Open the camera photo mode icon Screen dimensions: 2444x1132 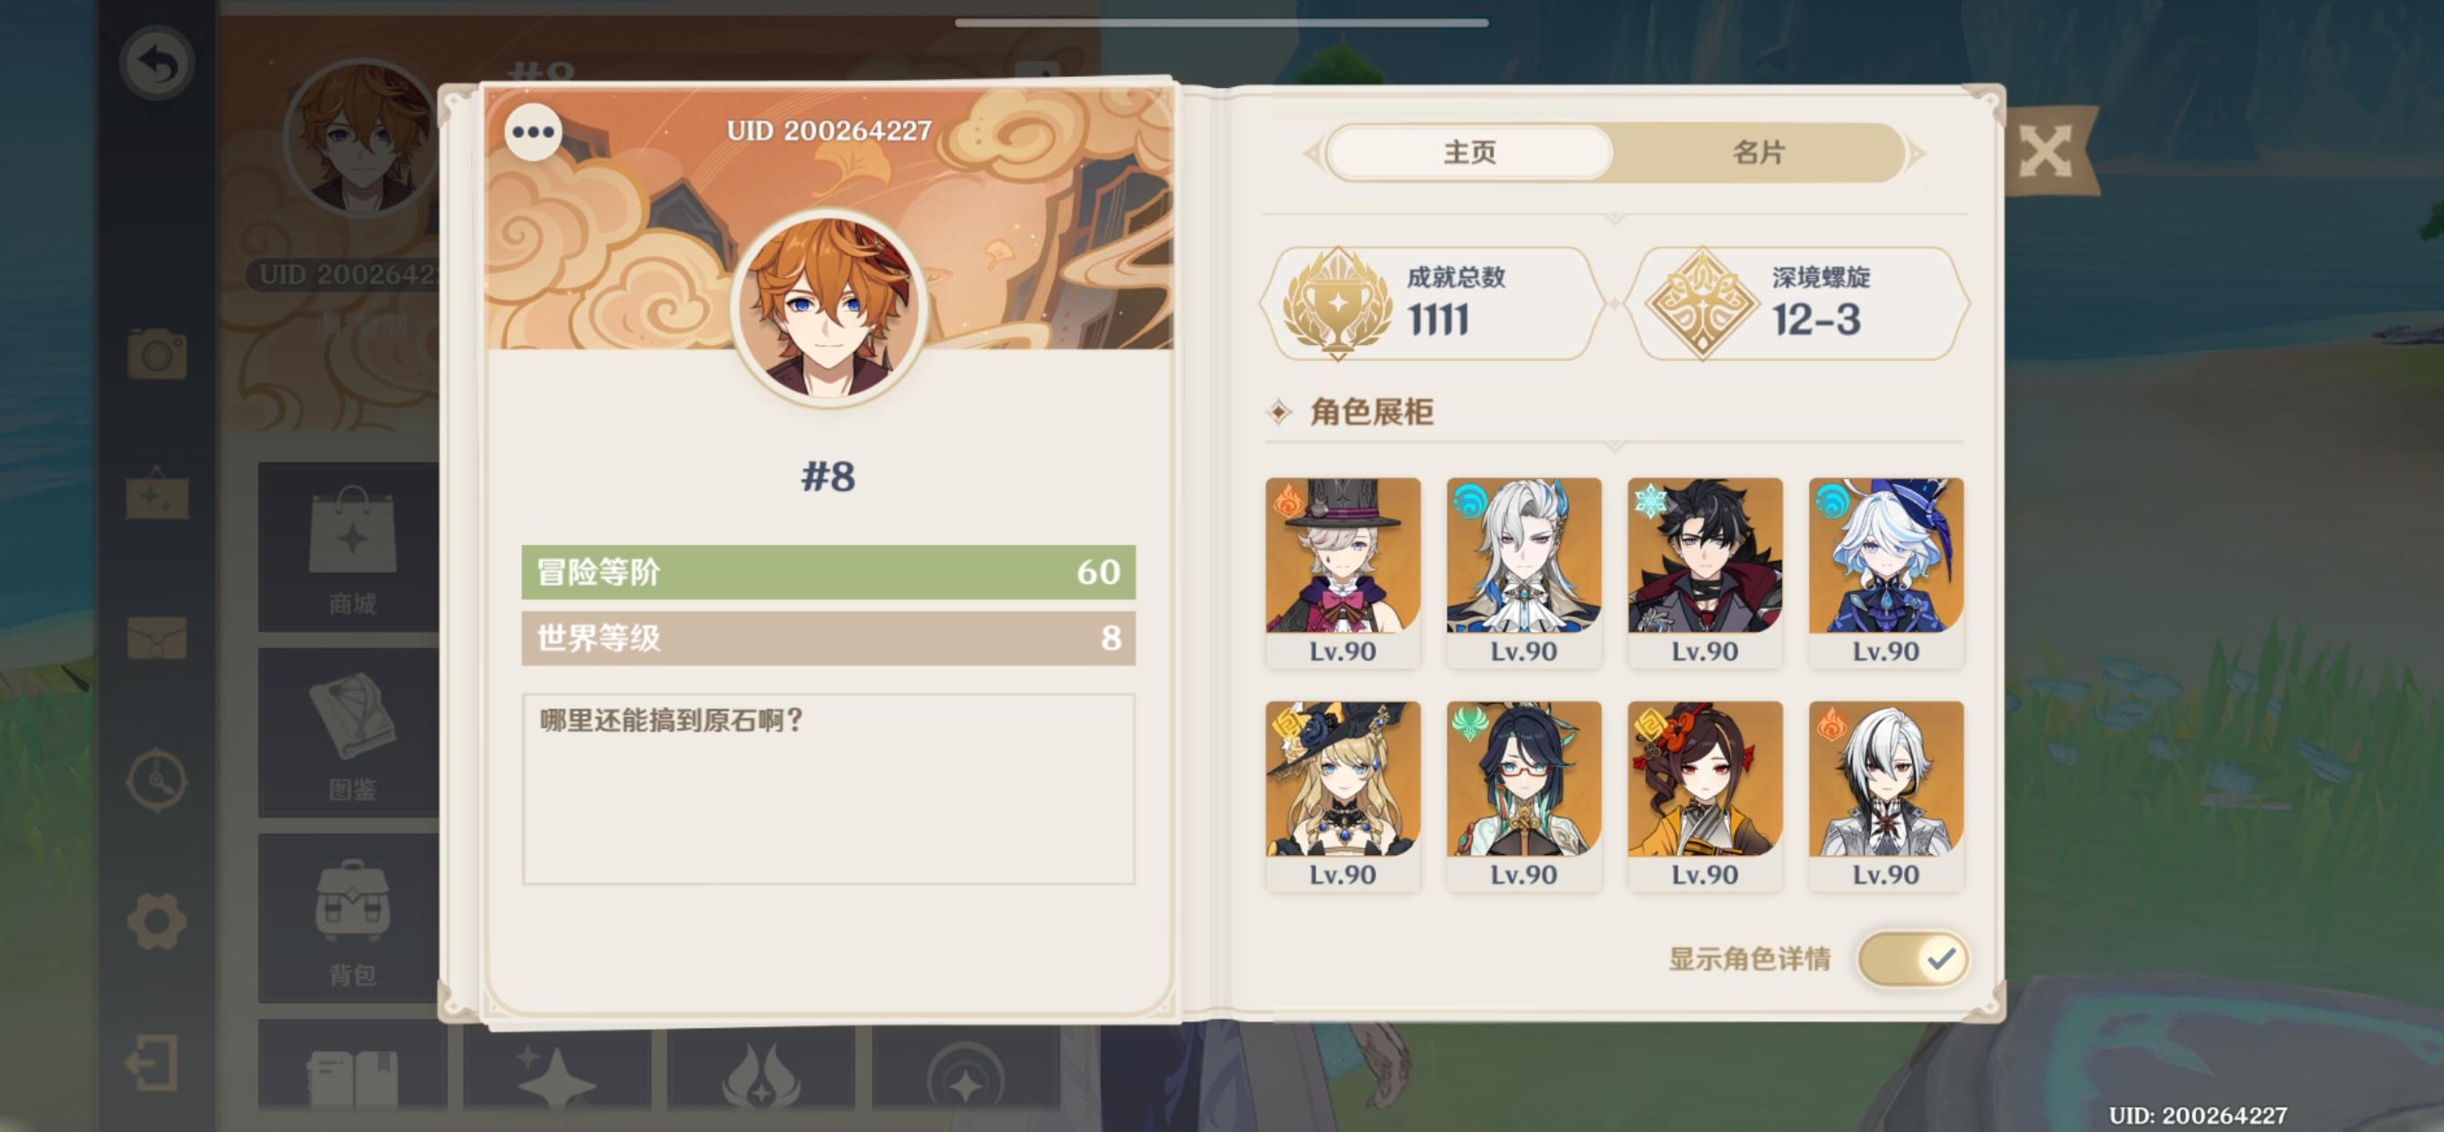[157, 353]
